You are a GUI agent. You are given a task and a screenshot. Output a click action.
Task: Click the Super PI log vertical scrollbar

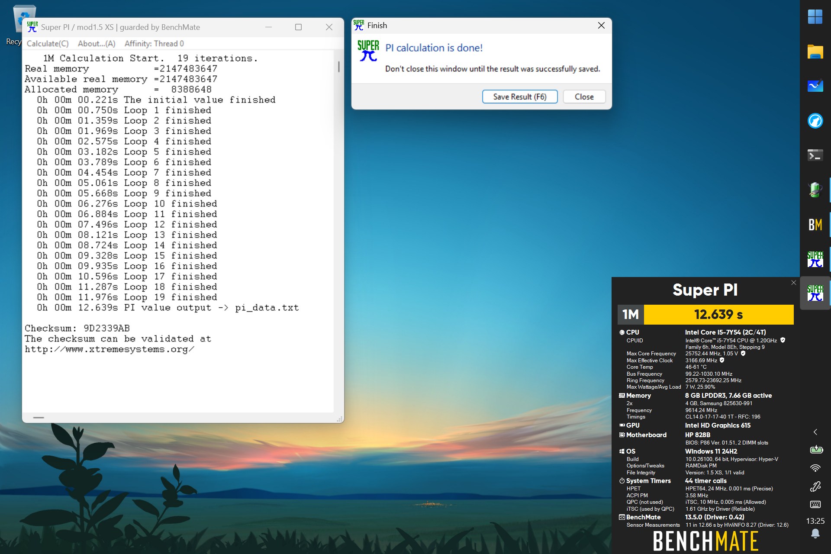[x=338, y=231]
